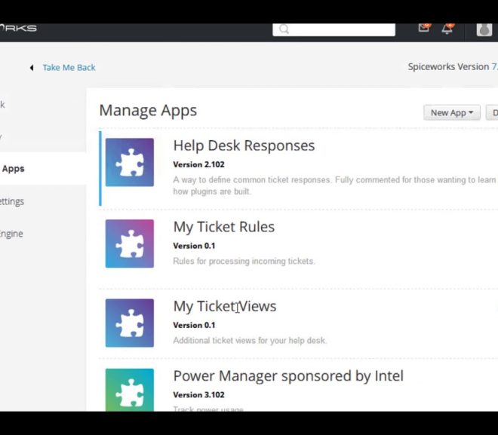Click the Version 3.102 text
498x435 pixels.
198,395
